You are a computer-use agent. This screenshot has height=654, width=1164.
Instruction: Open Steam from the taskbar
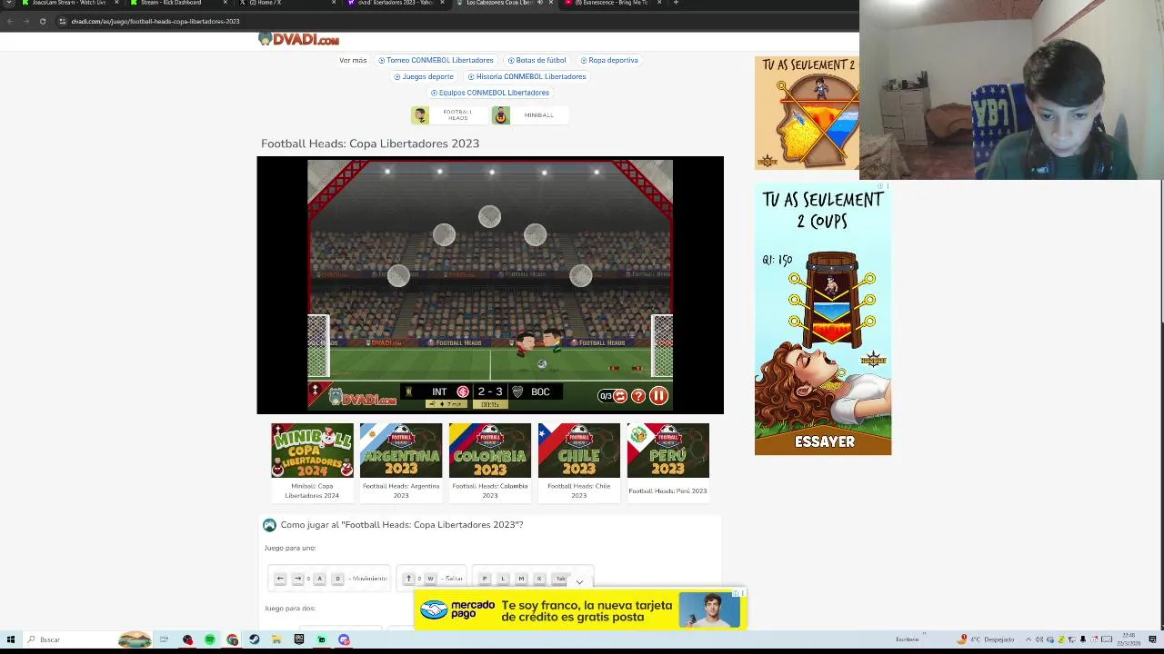255,639
